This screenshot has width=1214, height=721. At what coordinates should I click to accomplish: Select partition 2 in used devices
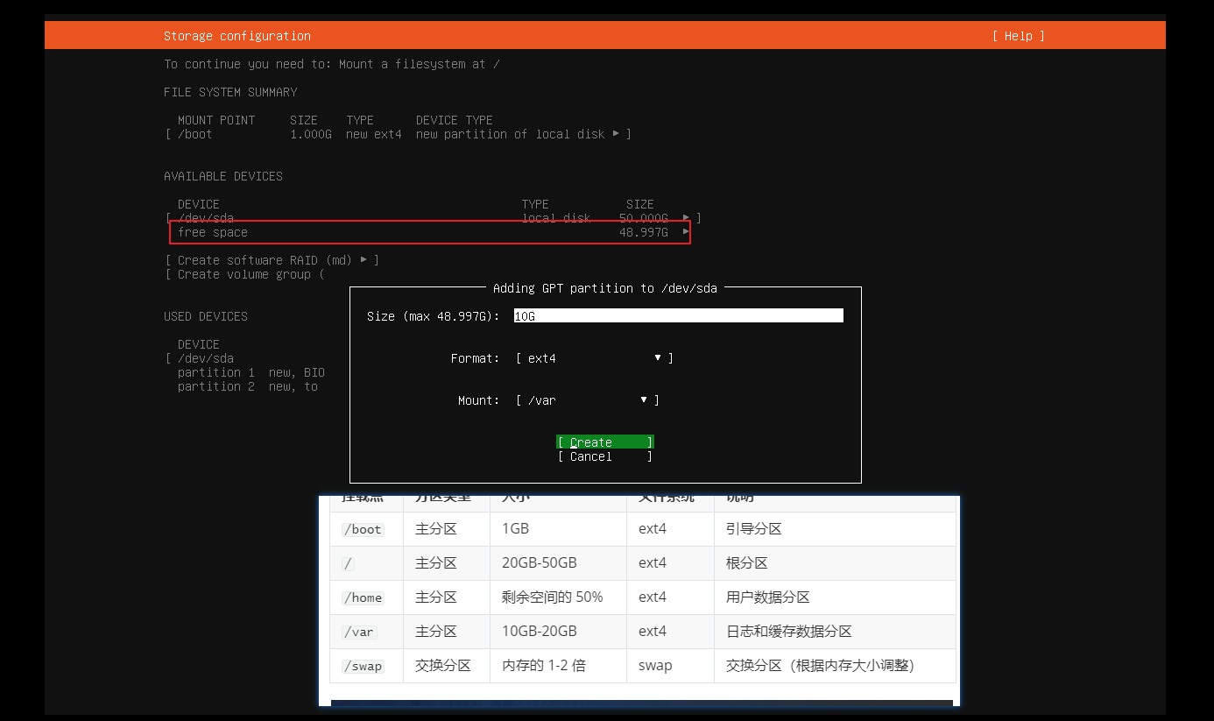(216, 386)
